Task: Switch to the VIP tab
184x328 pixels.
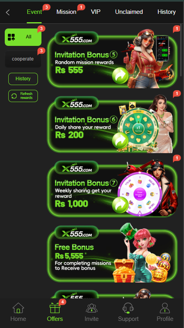Action: click(x=96, y=12)
